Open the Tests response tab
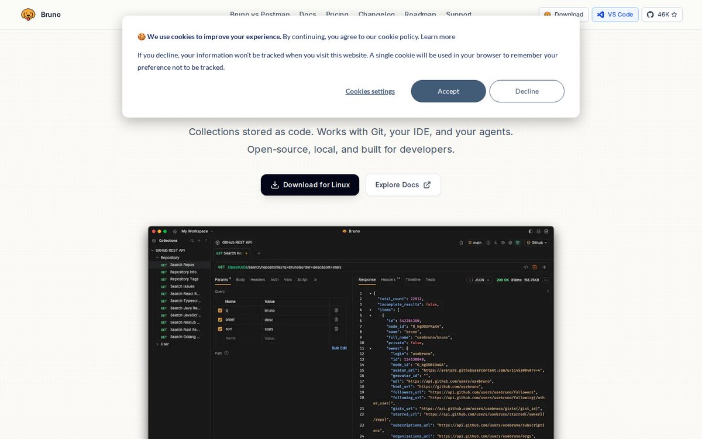The height and width of the screenshot is (439, 702). pyautogui.click(x=431, y=280)
